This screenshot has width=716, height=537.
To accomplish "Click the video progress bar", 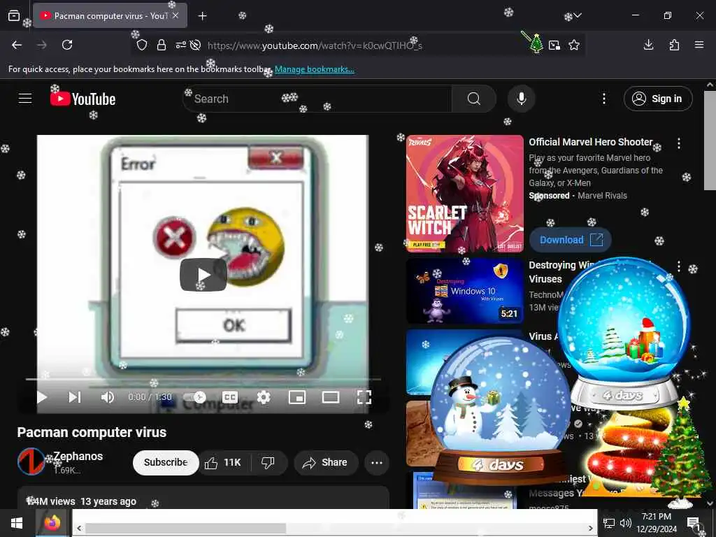I will [x=203, y=379].
